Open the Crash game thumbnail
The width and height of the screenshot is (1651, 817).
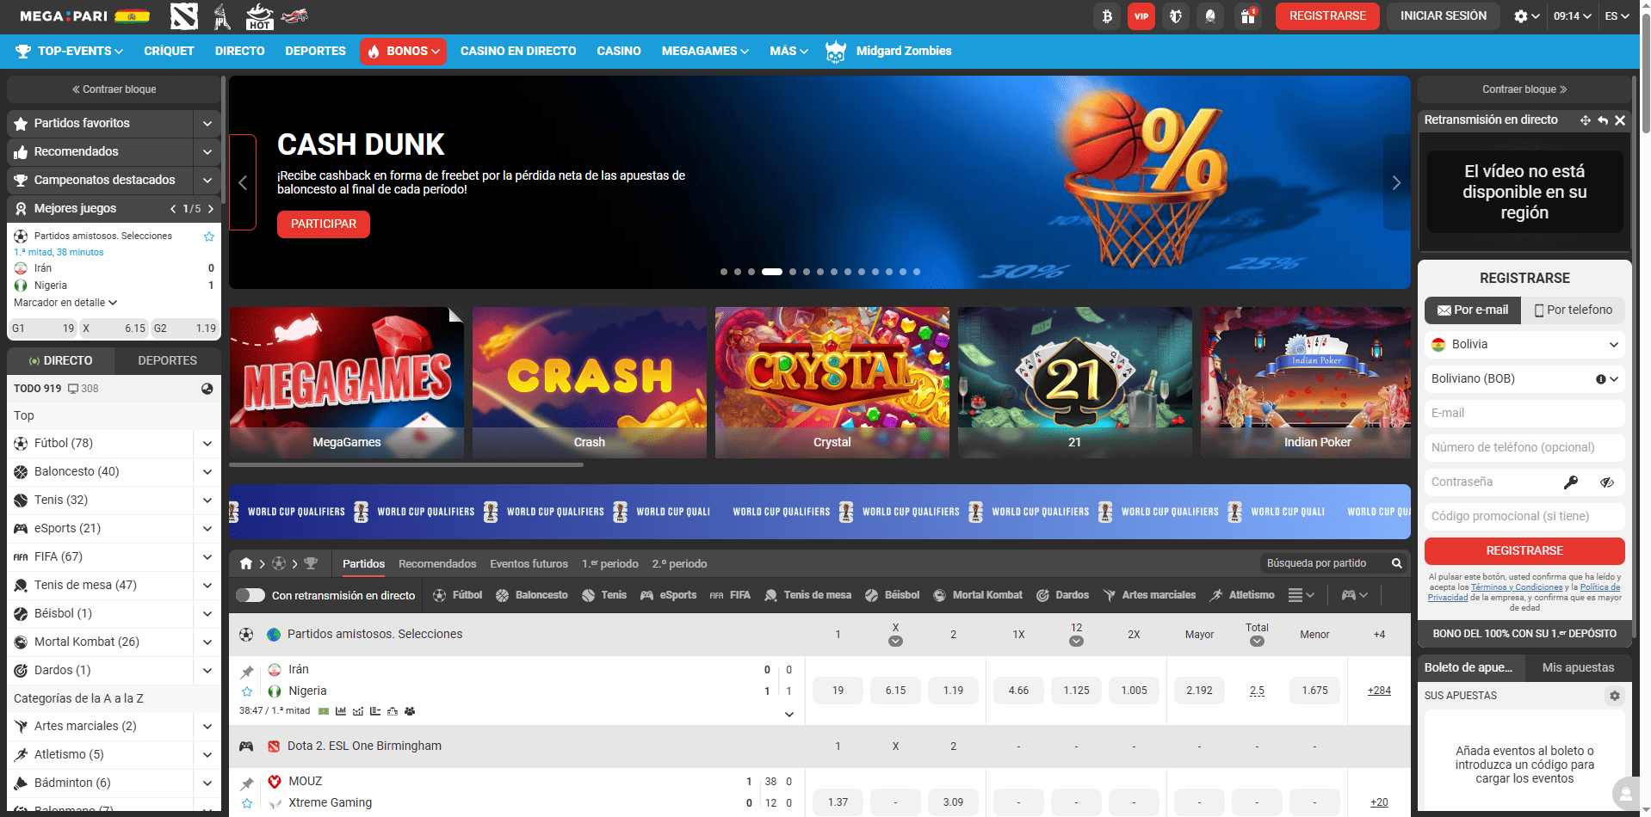(590, 383)
